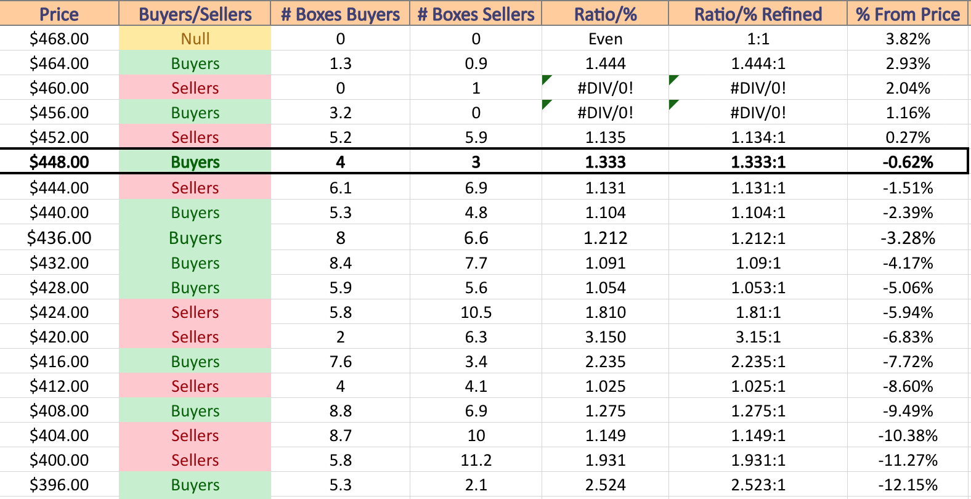Select the 11.2 sellers boxes cell
The width and height of the screenshot is (971, 499).
[x=476, y=460]
